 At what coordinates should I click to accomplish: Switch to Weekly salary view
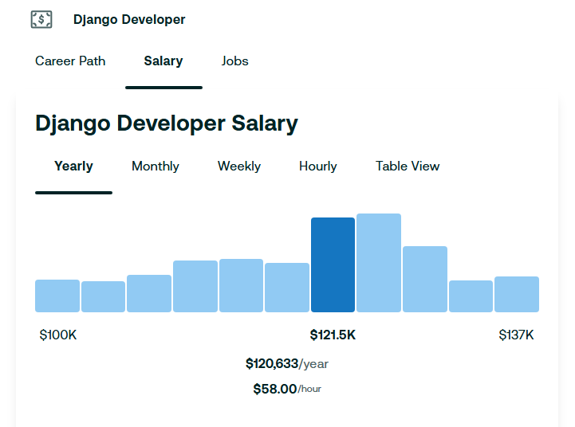click(x=239, y=166)
